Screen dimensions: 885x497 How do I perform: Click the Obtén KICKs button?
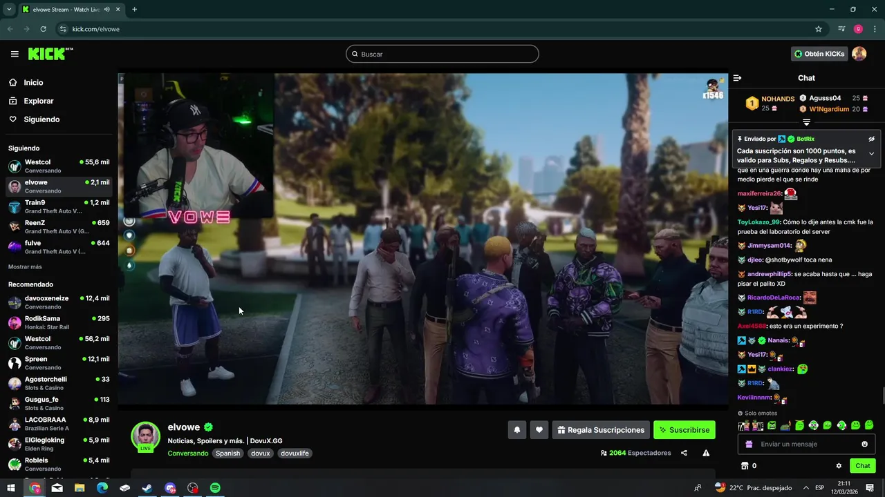pyautogui.click(x=819, y=54)
